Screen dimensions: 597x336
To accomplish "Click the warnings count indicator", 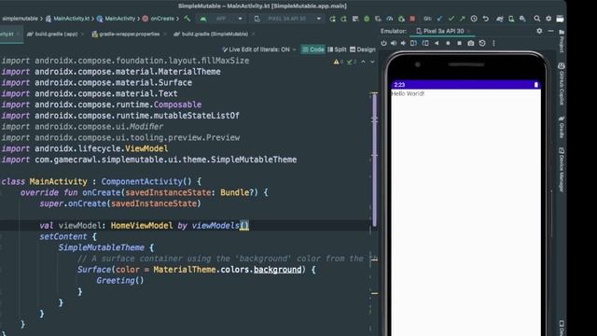I will point(338,62).
